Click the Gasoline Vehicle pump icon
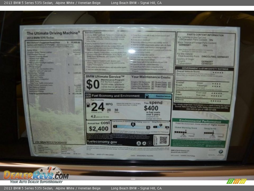Screen dimensions: 254x191 click(147, 96)
